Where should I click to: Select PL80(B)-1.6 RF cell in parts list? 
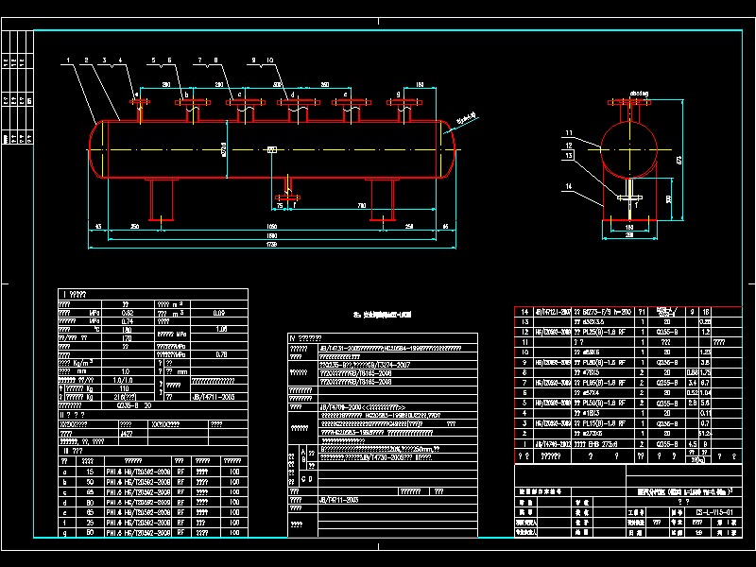[602, 363]
